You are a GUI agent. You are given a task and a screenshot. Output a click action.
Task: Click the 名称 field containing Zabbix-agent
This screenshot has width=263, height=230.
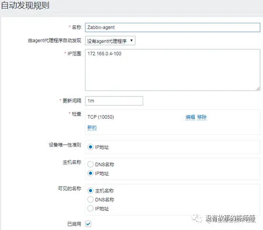(x=173, y=28)
